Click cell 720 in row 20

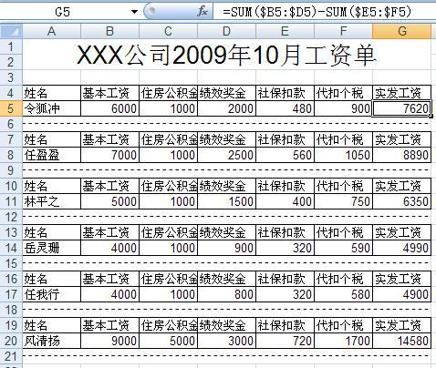(285, 341)
